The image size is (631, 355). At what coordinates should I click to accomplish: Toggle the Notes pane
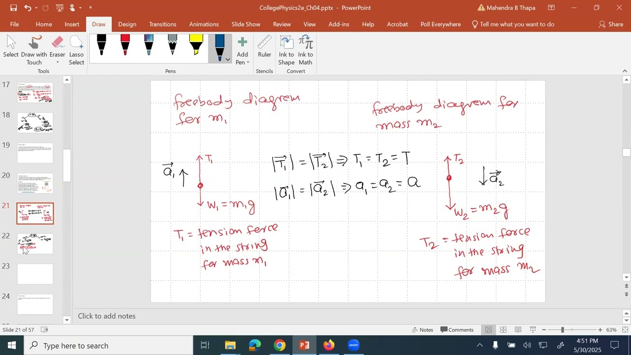422,330
